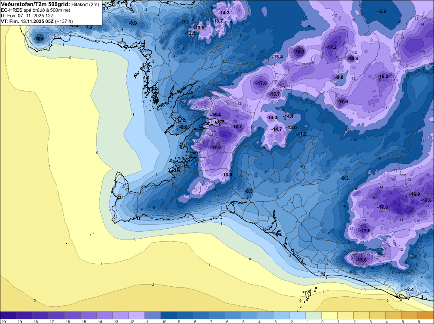Click the -15 label on the color scale
This screenshot has width=434, height=324.
point(83,321)
